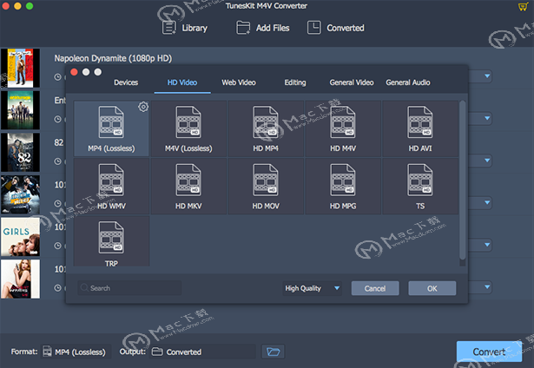
Task: Switch to the HD Video tab
Action: pos(182,82)
